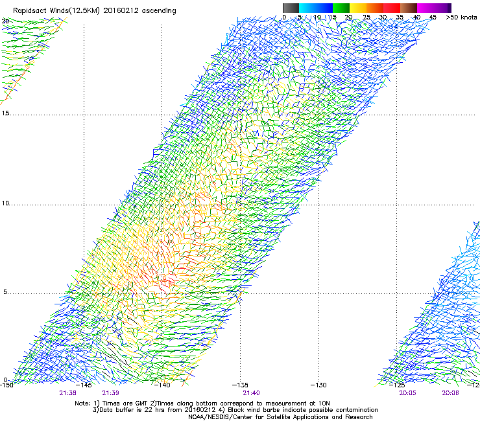Image resolution: width=480 pixels, height=421 pixels.
Task: Click the longitude label '-140'
Action: click(162, 385)
